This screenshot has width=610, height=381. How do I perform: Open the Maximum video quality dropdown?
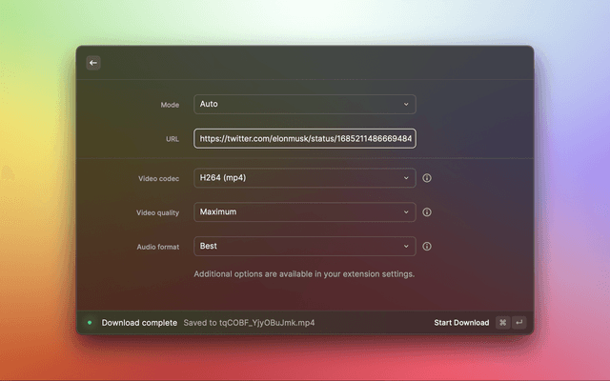[x=304, y=212]
